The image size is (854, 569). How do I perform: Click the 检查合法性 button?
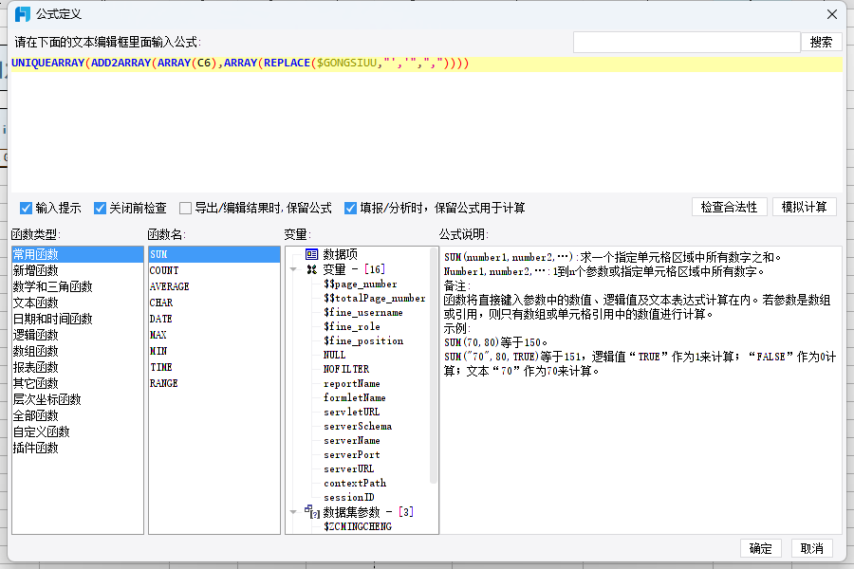[730, 208]
